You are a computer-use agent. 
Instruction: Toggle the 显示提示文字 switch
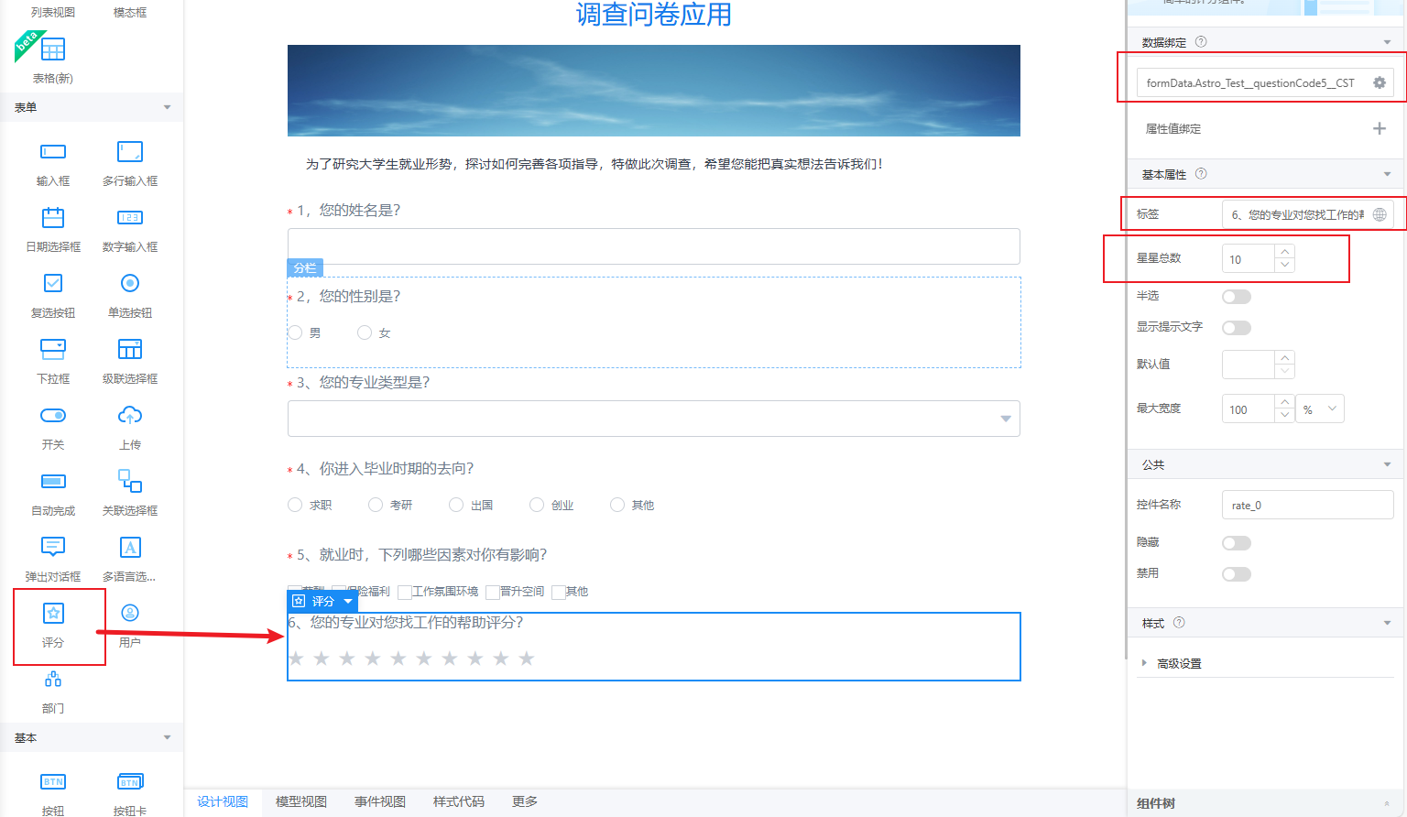click(x=1237, y=328)
